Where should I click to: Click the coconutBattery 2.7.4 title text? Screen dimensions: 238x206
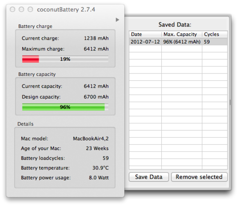click(x=66, y=9)
